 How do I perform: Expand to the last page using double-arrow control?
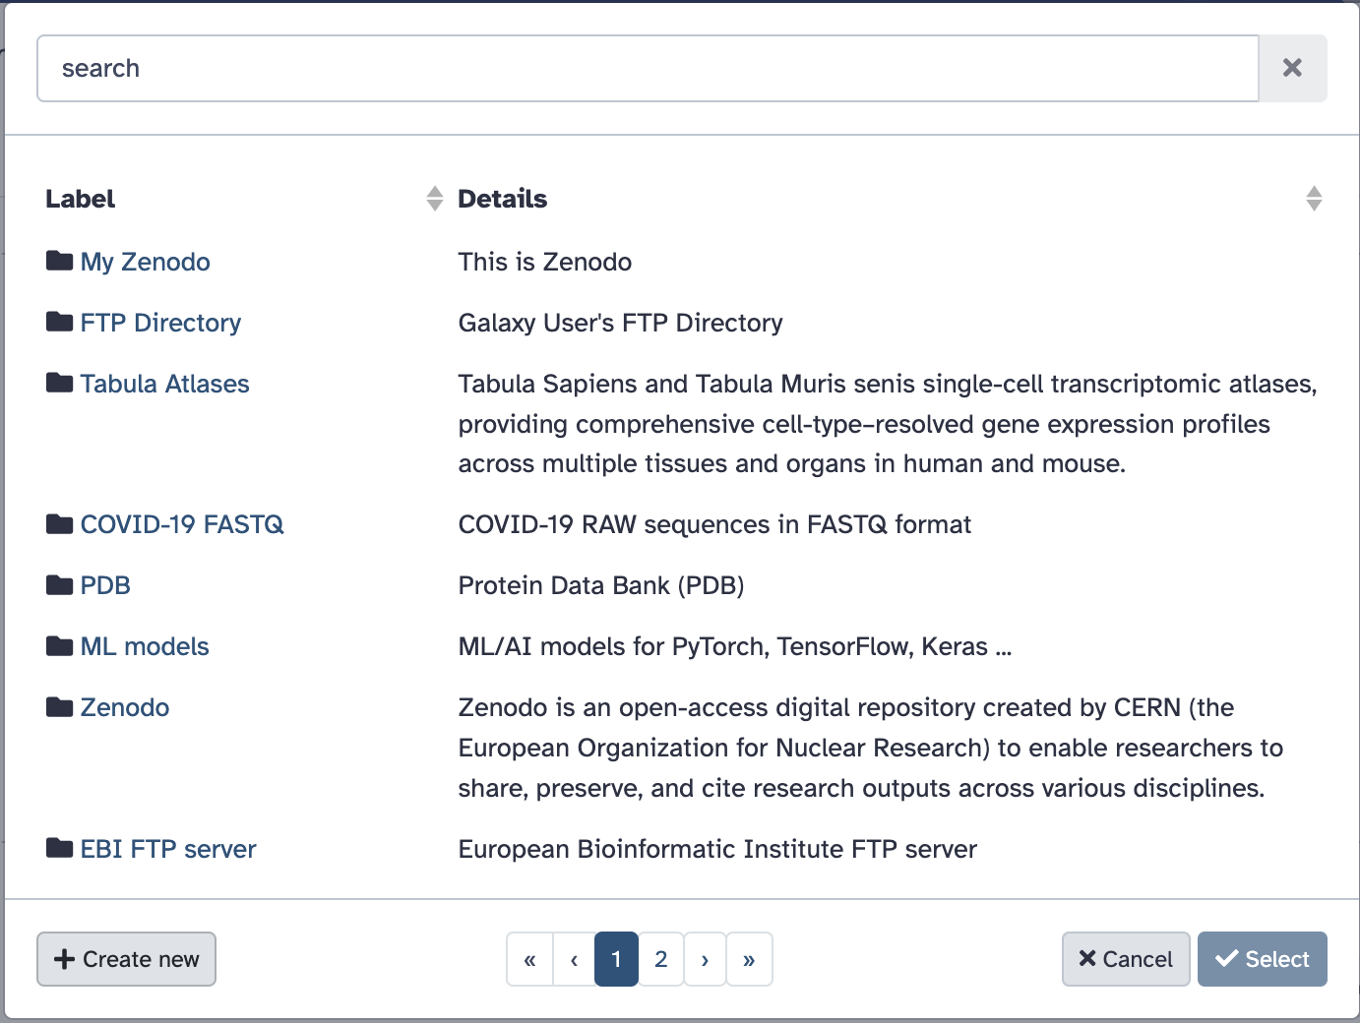coord(749,959)
